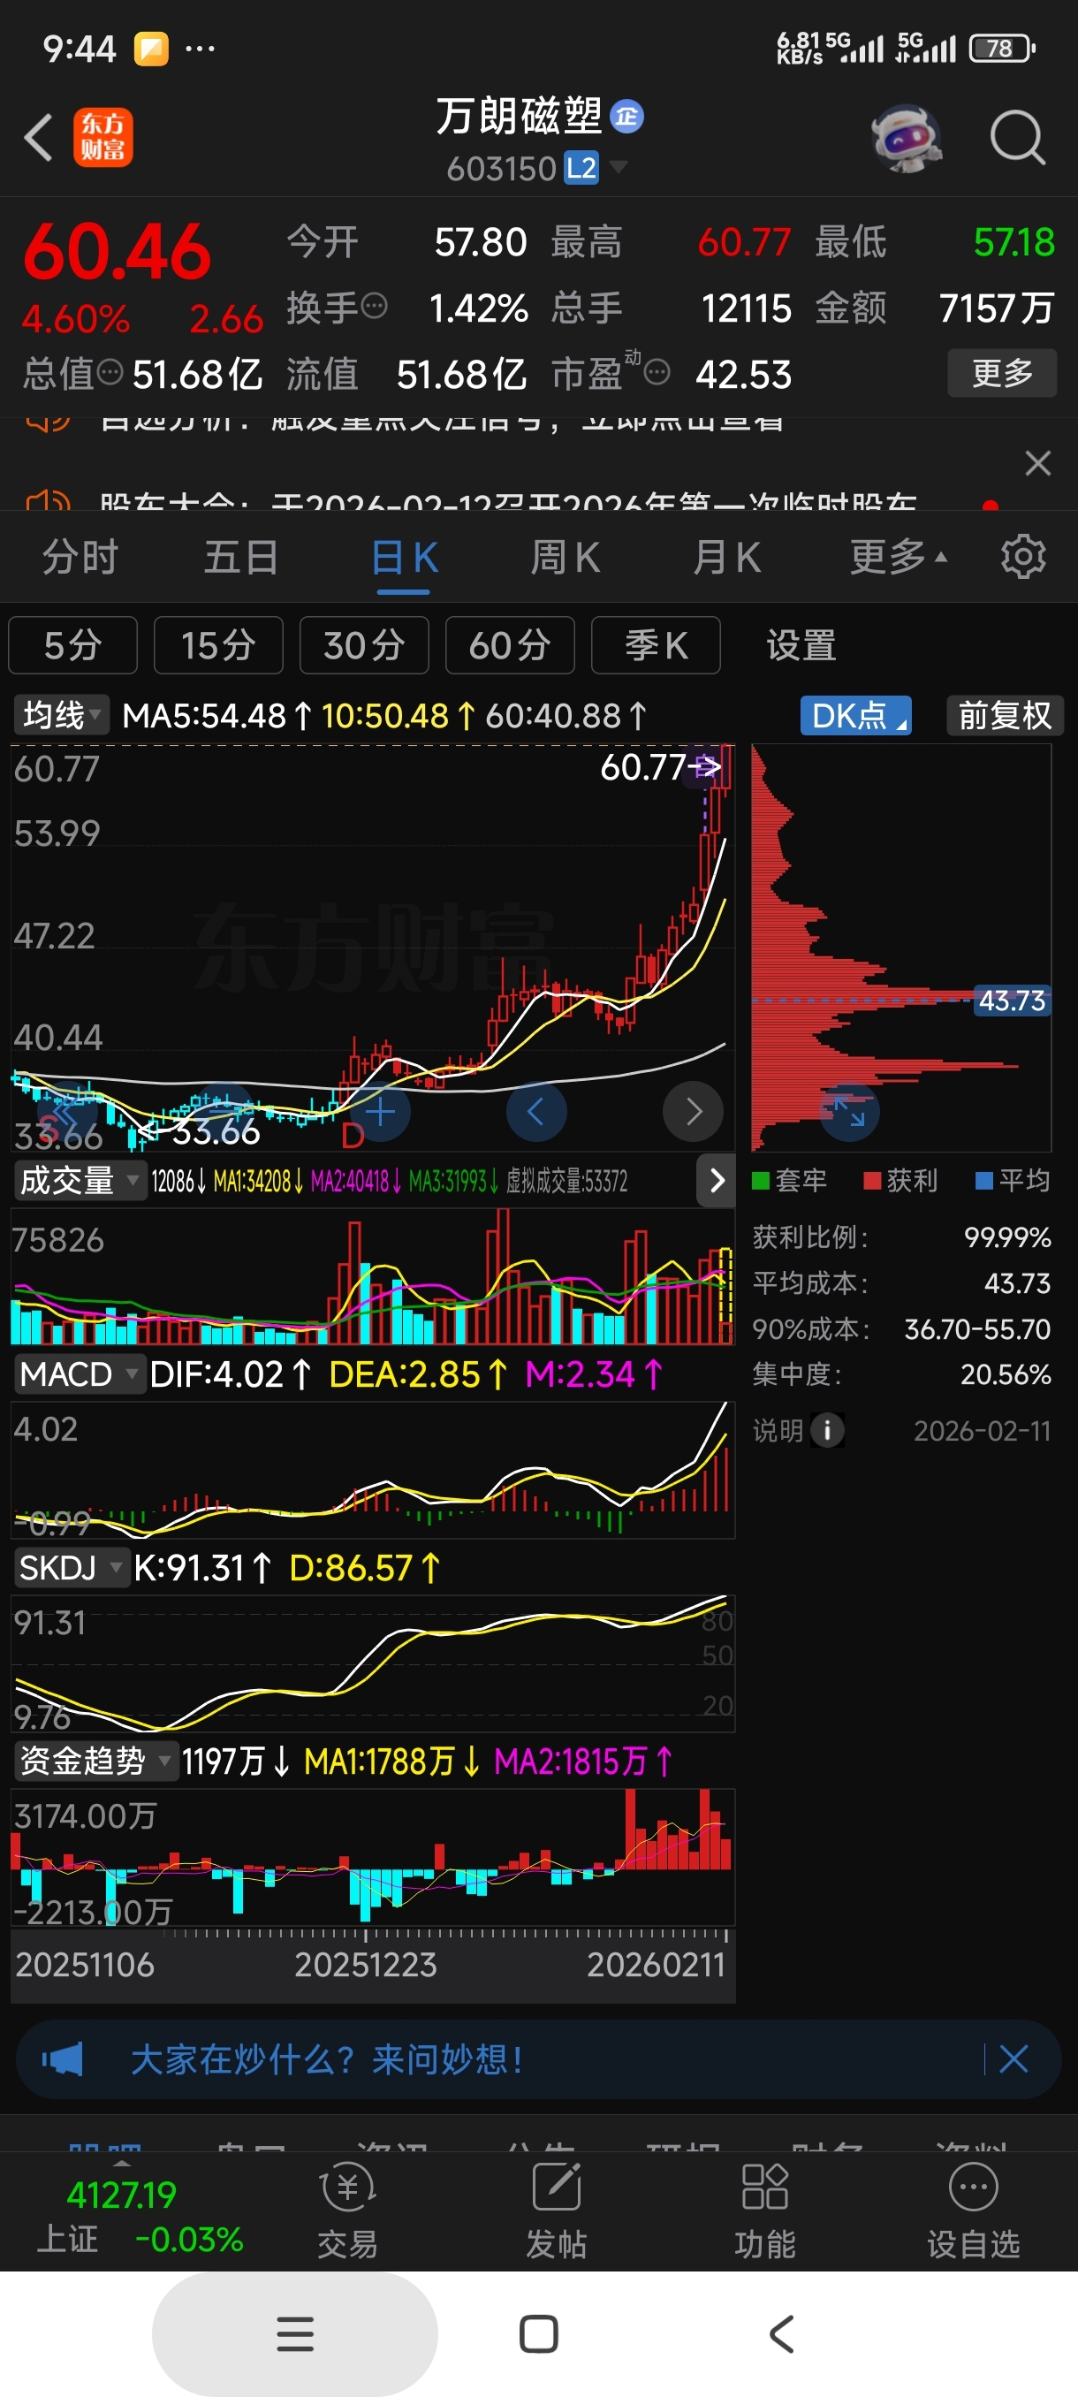Tap the megaphone icon in 妙想 banner
Screen dimensions: 1078x2397
pos(63,2059)
